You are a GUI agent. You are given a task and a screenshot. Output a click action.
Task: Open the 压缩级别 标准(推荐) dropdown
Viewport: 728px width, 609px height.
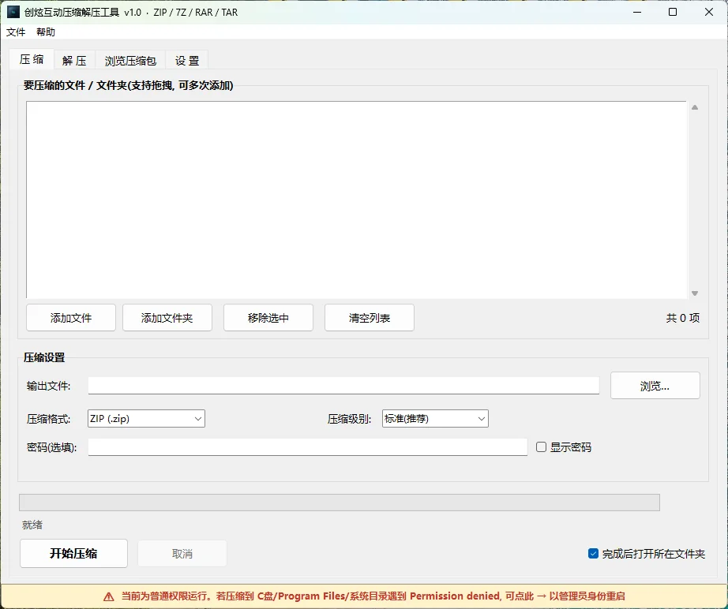tap(435, 419)
